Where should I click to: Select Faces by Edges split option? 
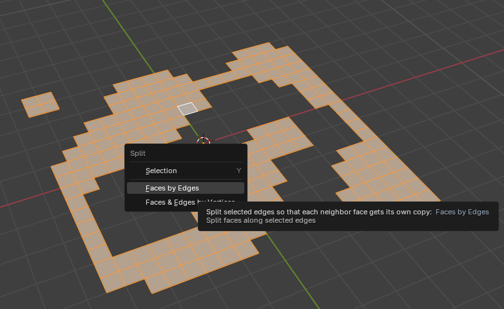(x=172, y=188)
